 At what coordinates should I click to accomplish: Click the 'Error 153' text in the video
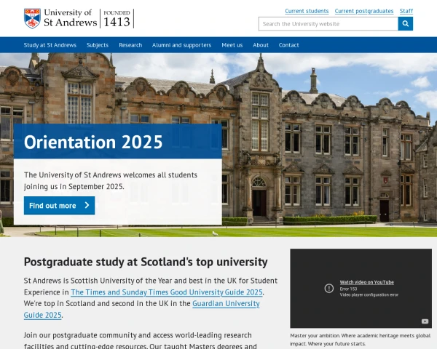348,289
